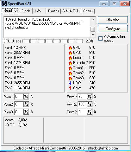Click the SpeedFan app icon in title bar

point(4,3)
